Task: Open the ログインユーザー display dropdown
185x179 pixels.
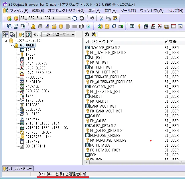Action: coord(58,34)
